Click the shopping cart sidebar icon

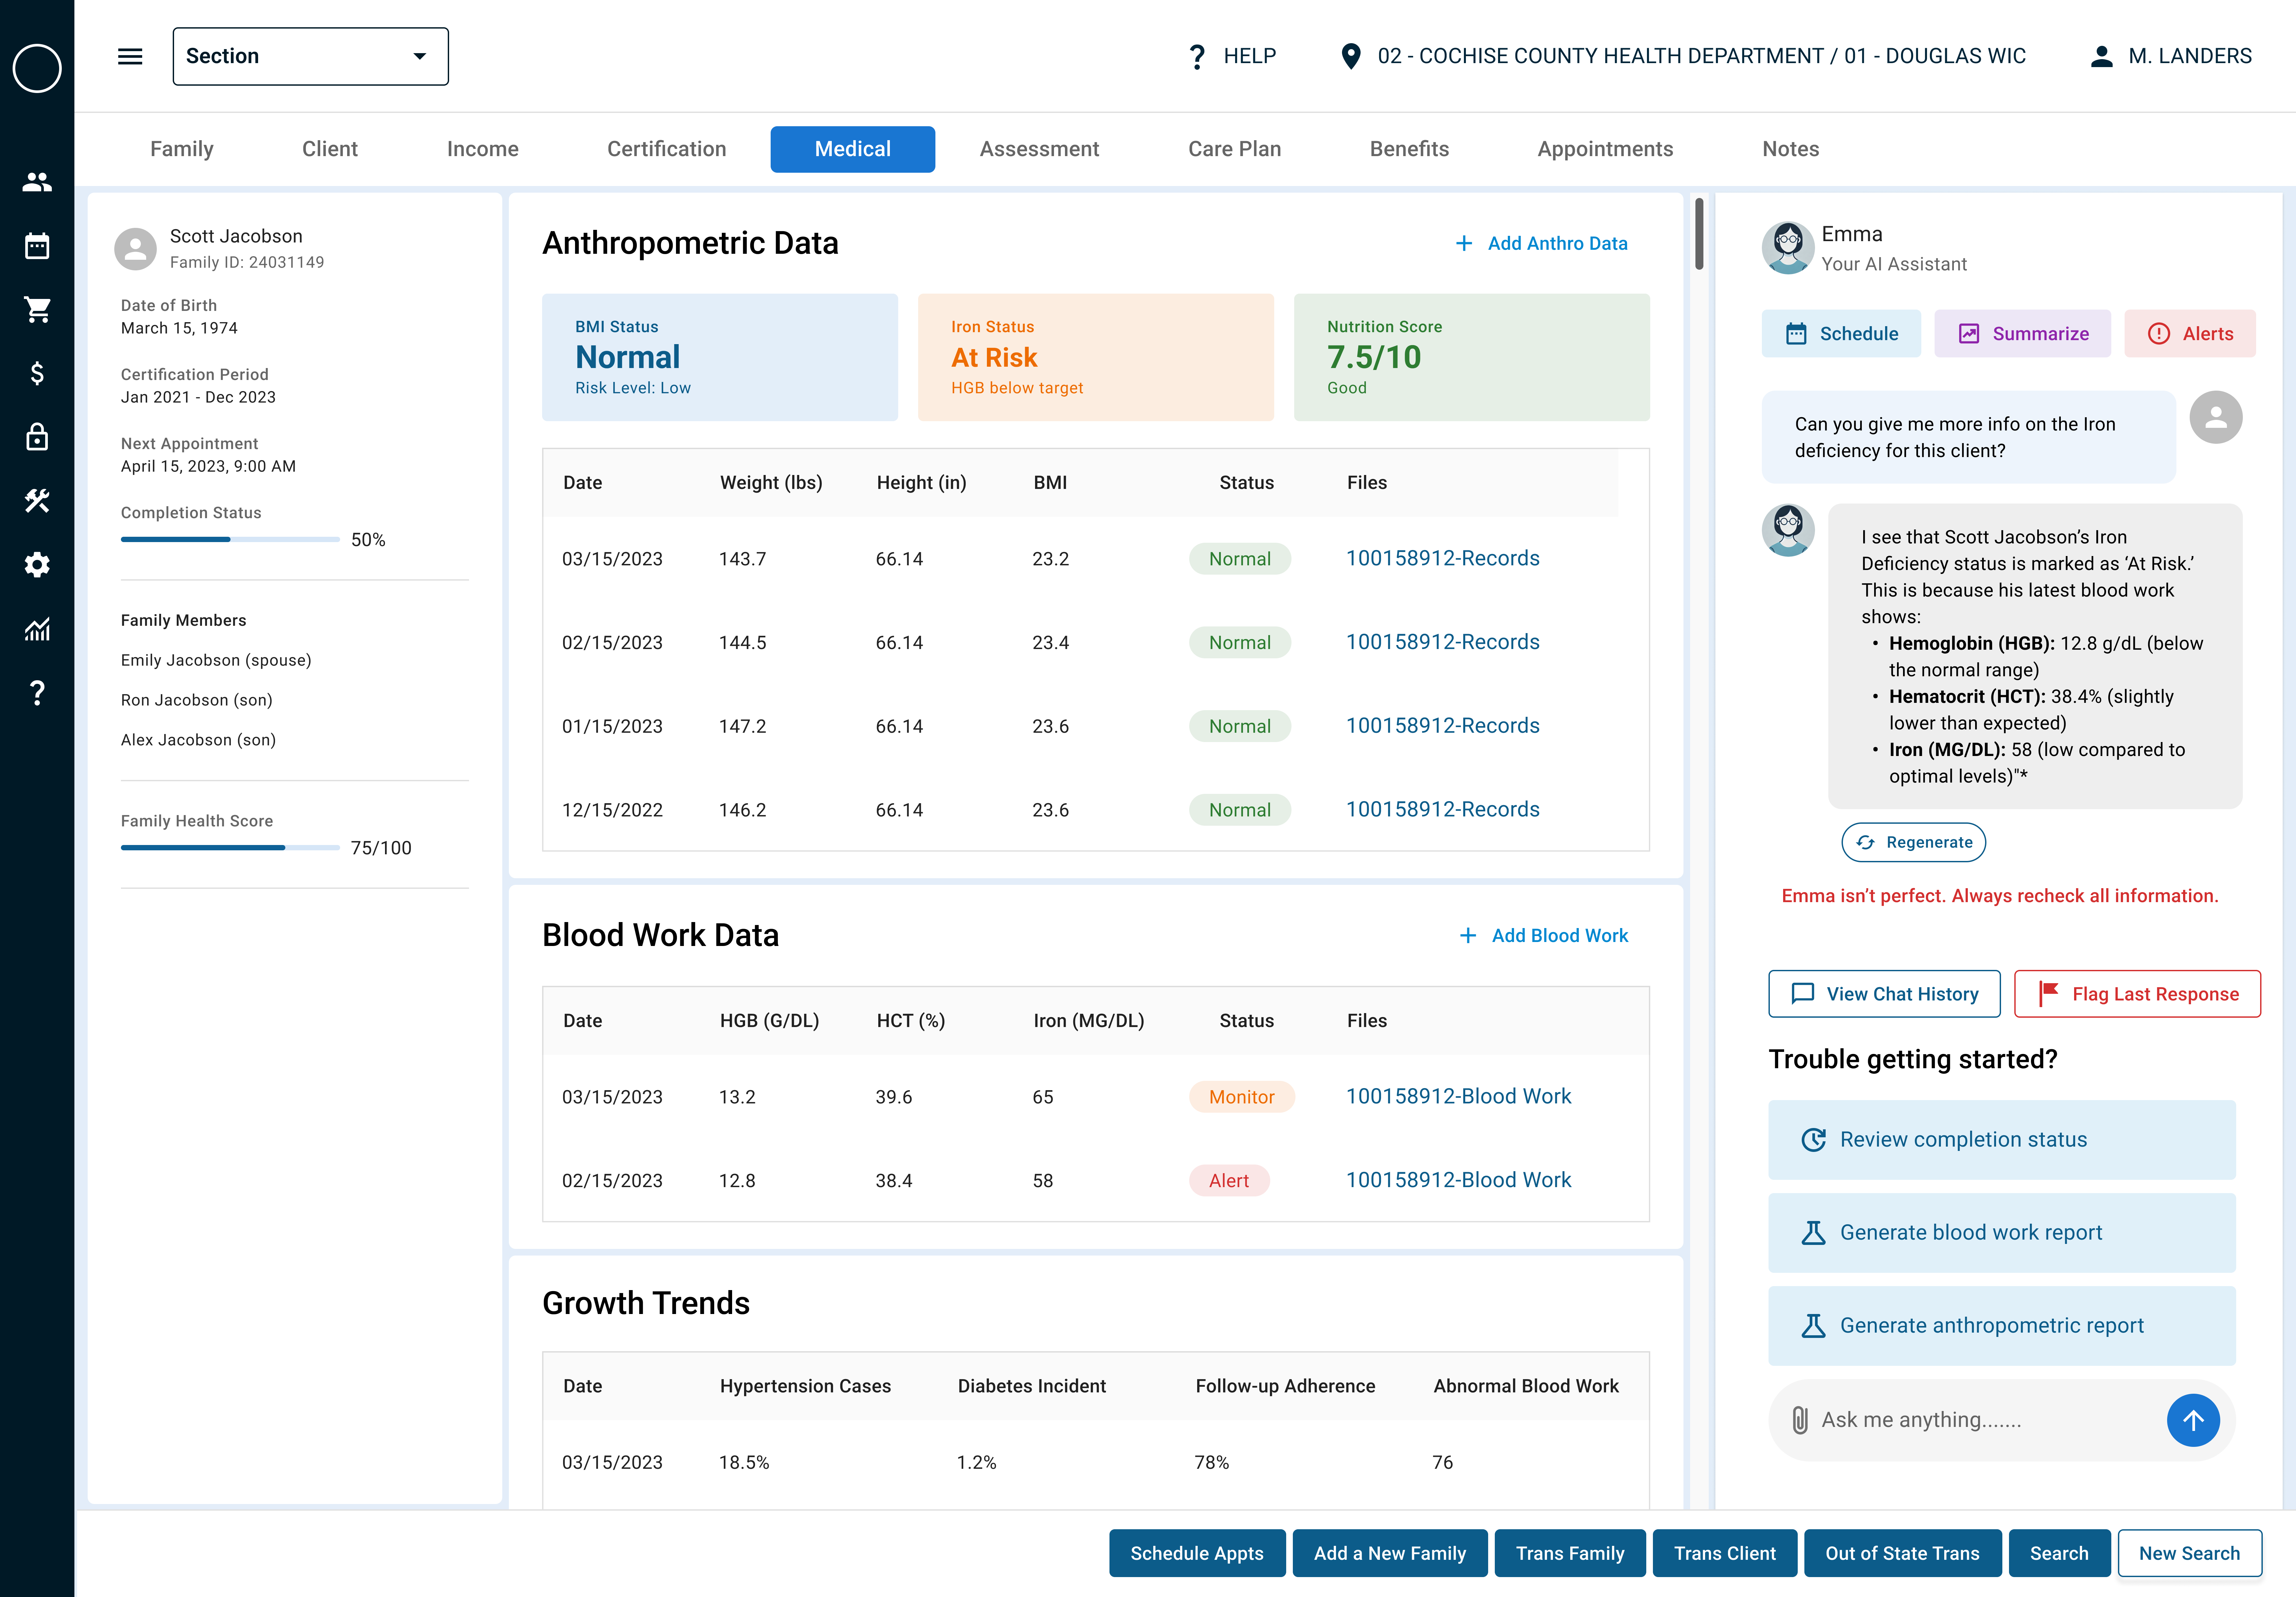point(37,310)
